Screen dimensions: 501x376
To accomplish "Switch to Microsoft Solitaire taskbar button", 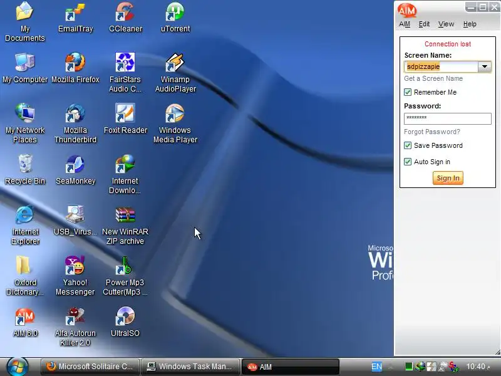I will tap(90, 367).
